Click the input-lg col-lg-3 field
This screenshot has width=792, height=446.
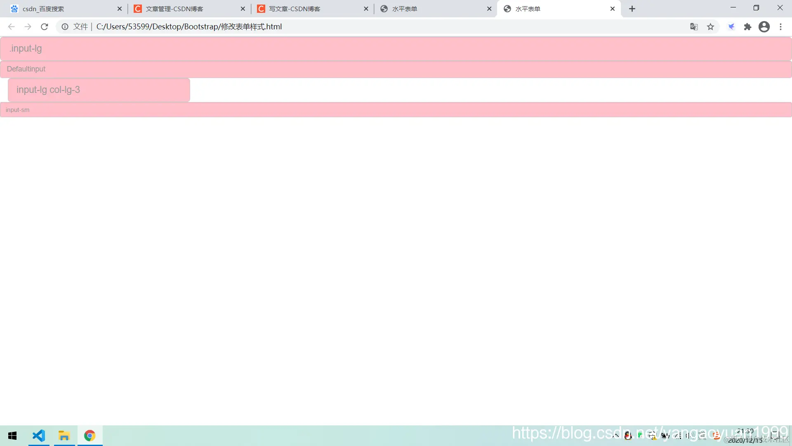[x=99, y=90]
